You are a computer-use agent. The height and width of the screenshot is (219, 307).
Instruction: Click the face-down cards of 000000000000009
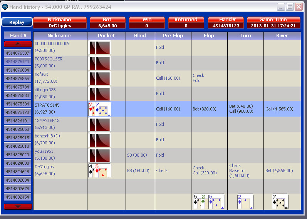click(100, 47)
